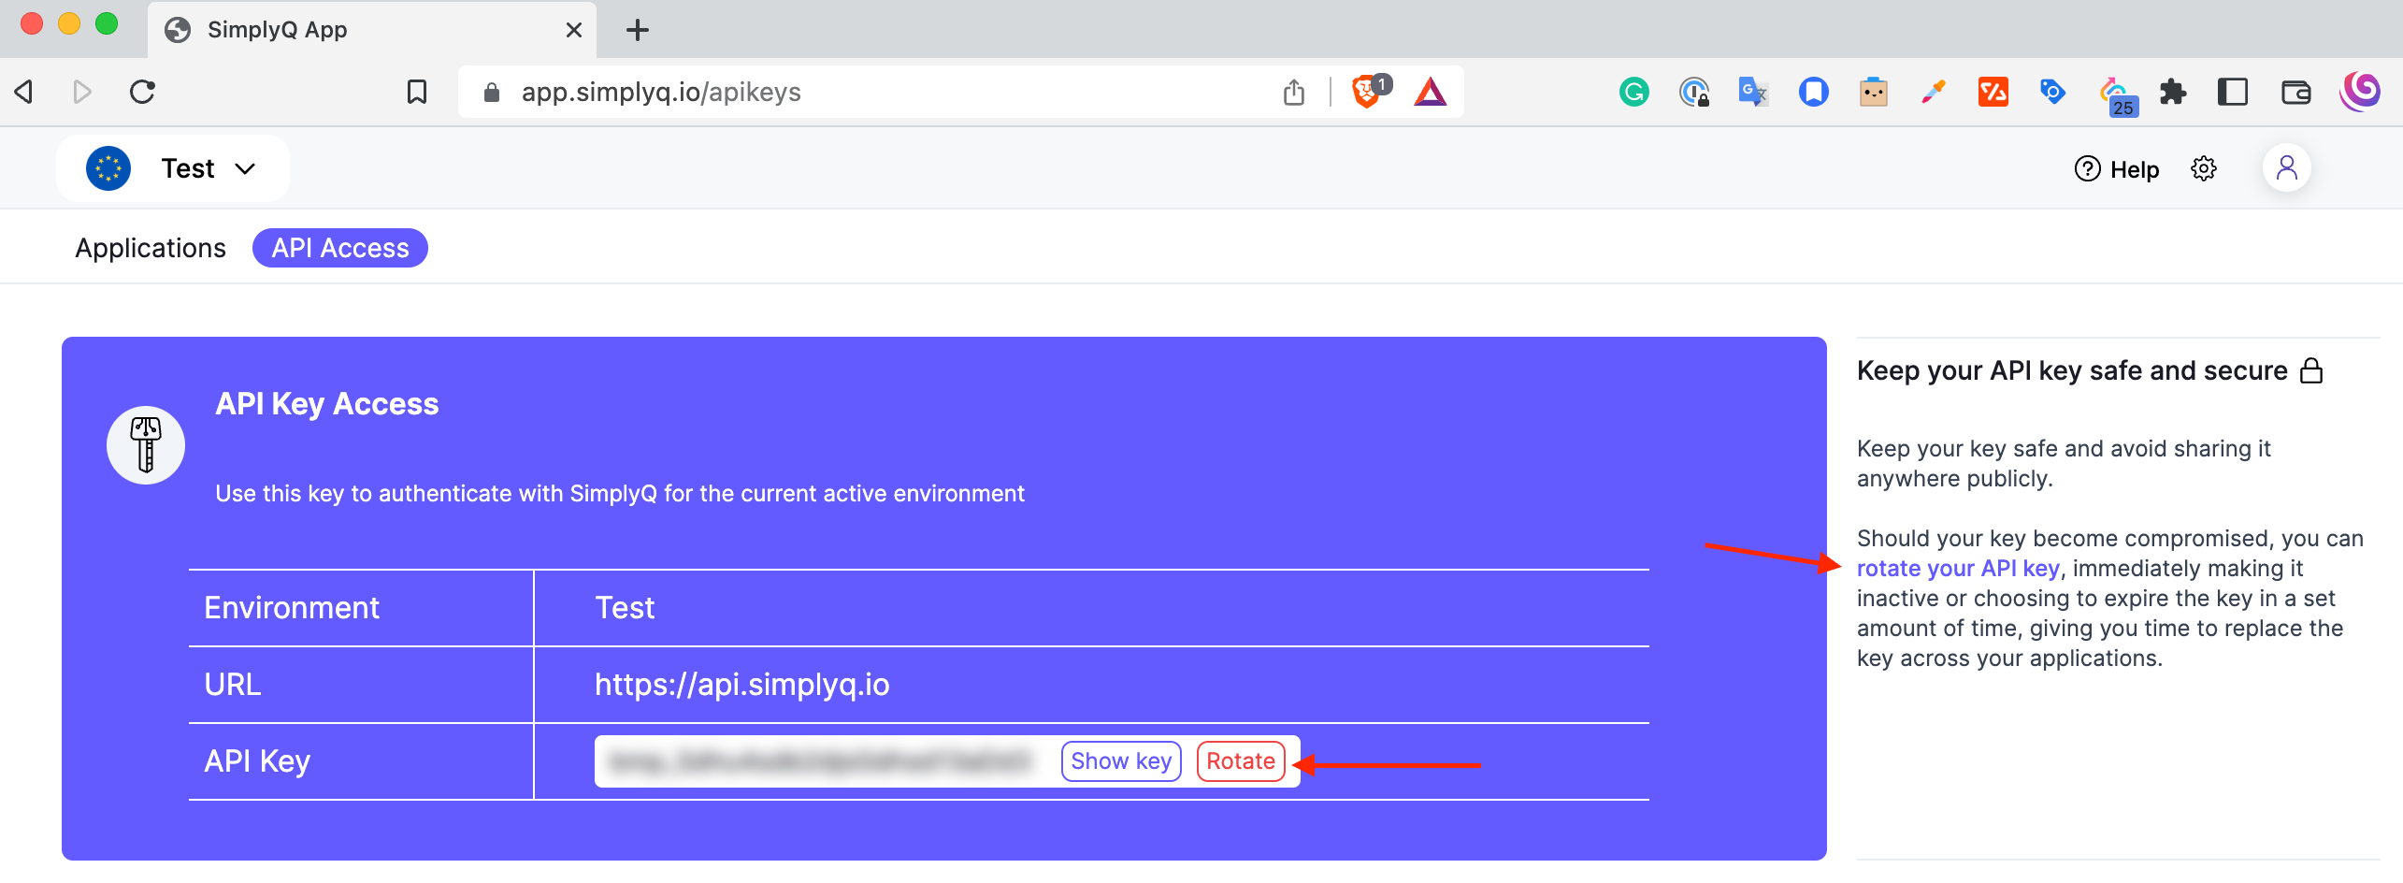Open the blue tag extension icon
Screen dimensions: 2403x883
(x=2053, y=92)
